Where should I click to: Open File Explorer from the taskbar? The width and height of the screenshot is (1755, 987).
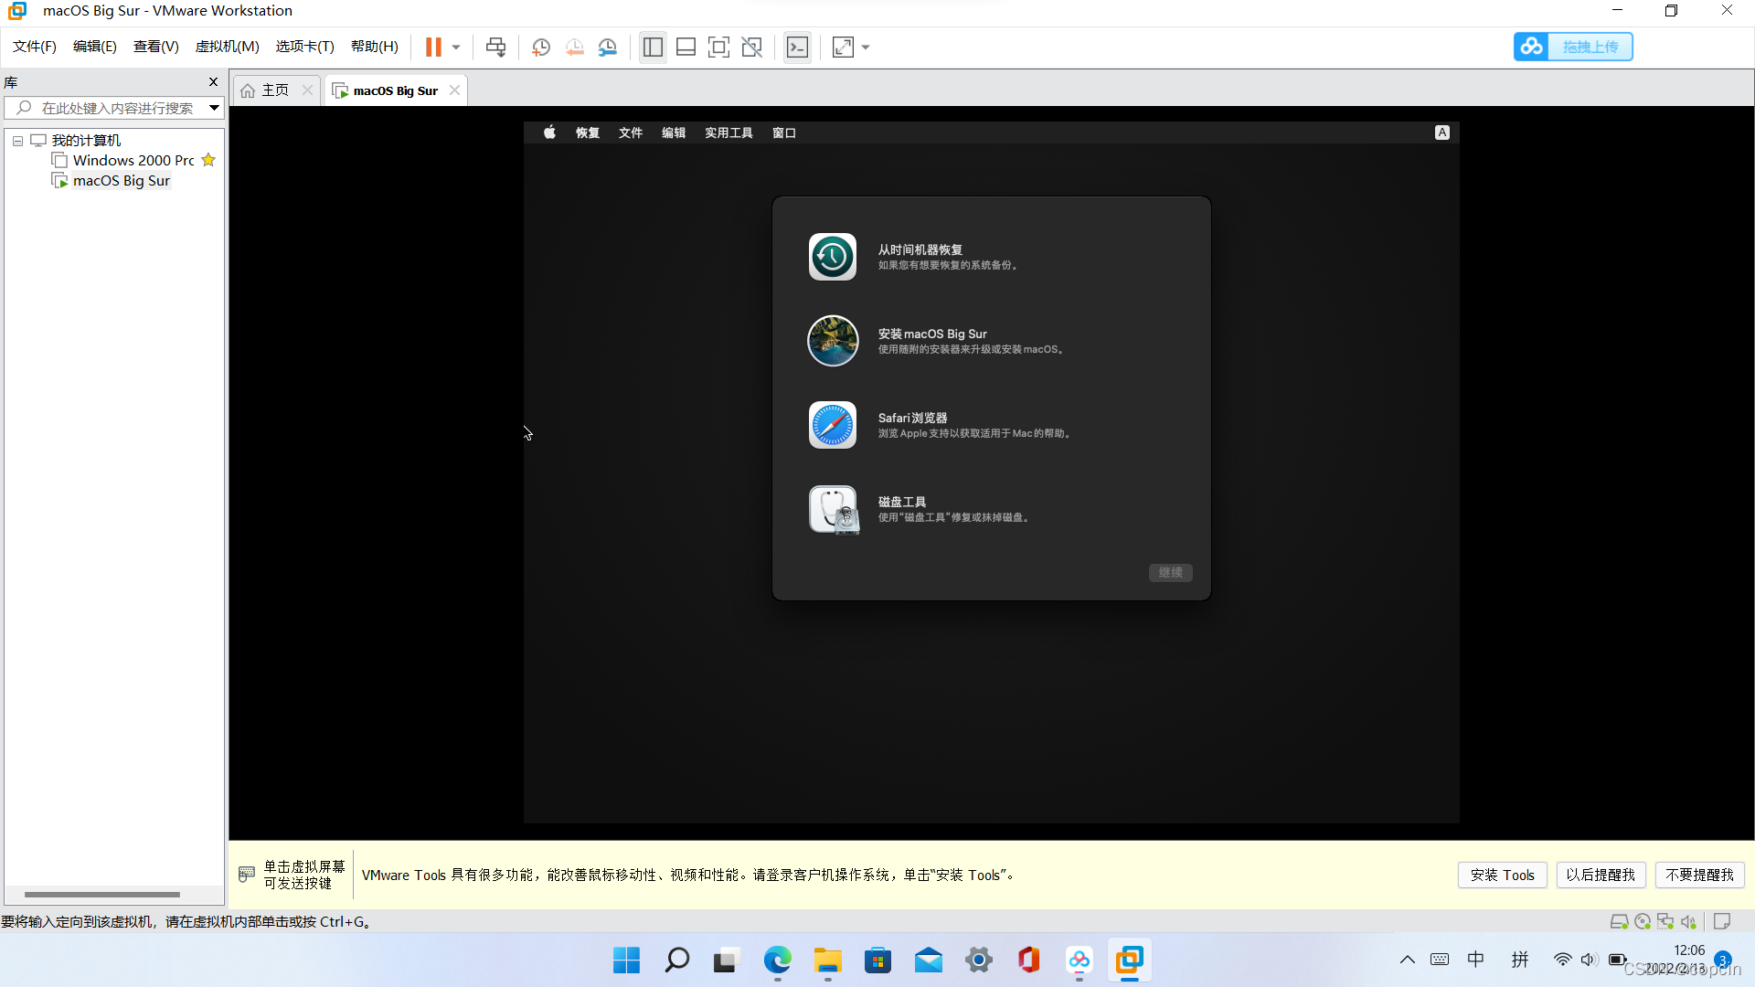(827, 960)
